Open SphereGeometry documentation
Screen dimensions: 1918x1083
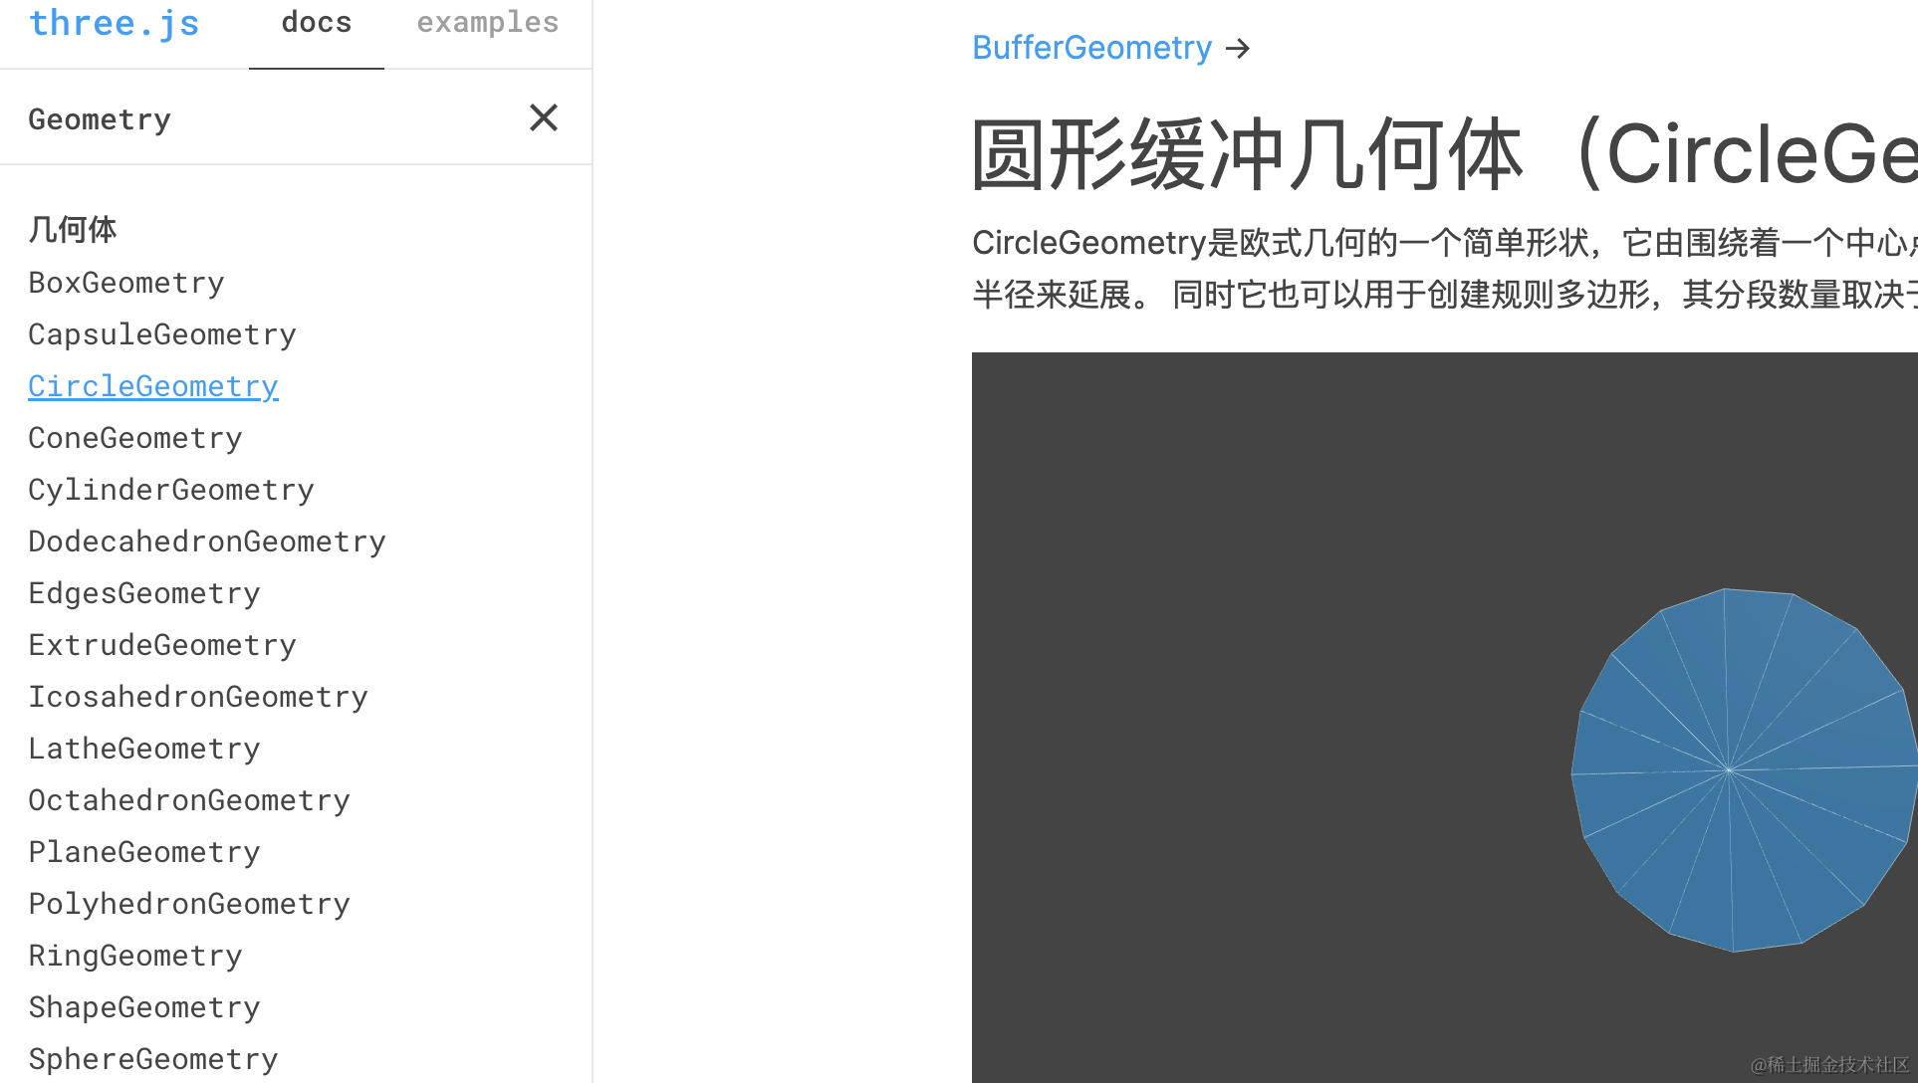click(x=153, y=1059)
